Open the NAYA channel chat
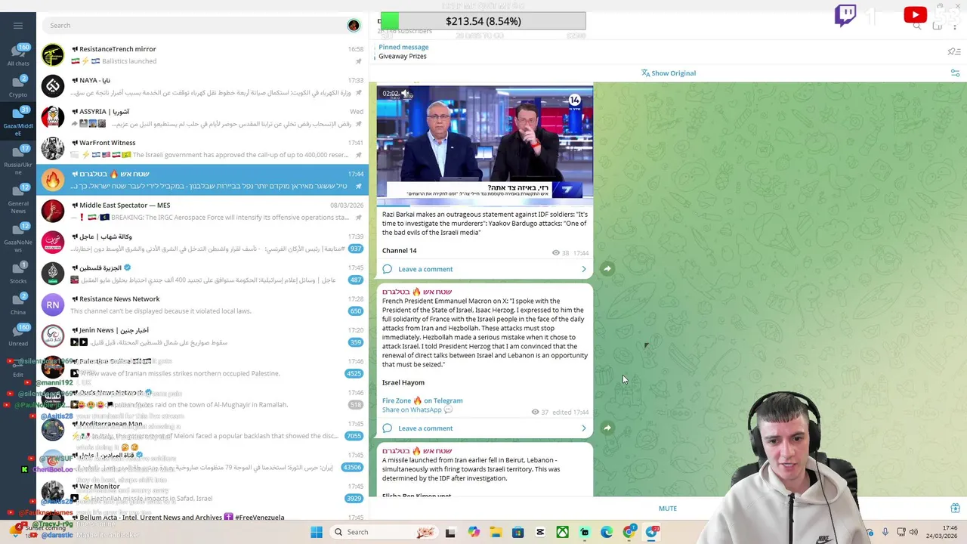The image size is (967, 544). click(x=202, y=86)
